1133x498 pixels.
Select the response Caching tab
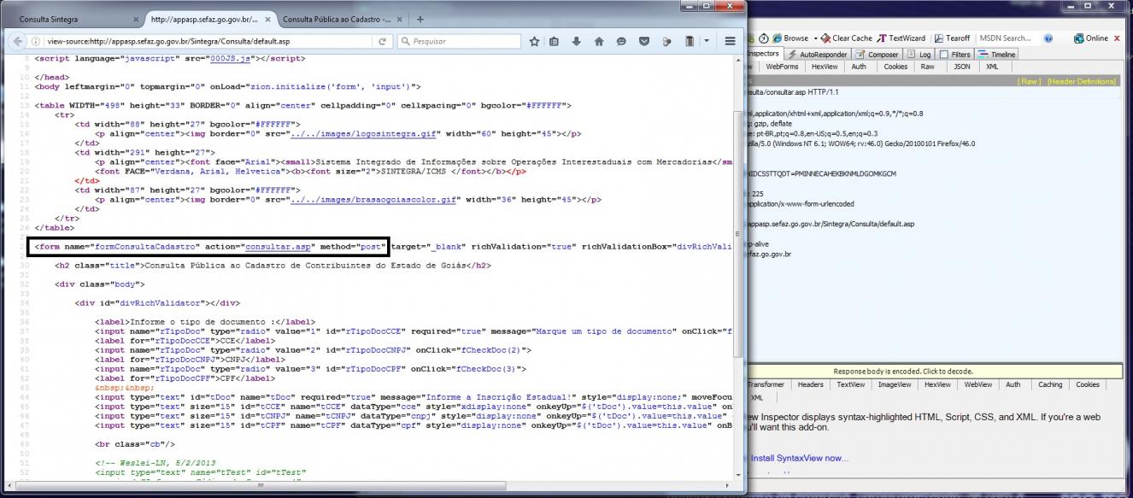pos(1050,384)
